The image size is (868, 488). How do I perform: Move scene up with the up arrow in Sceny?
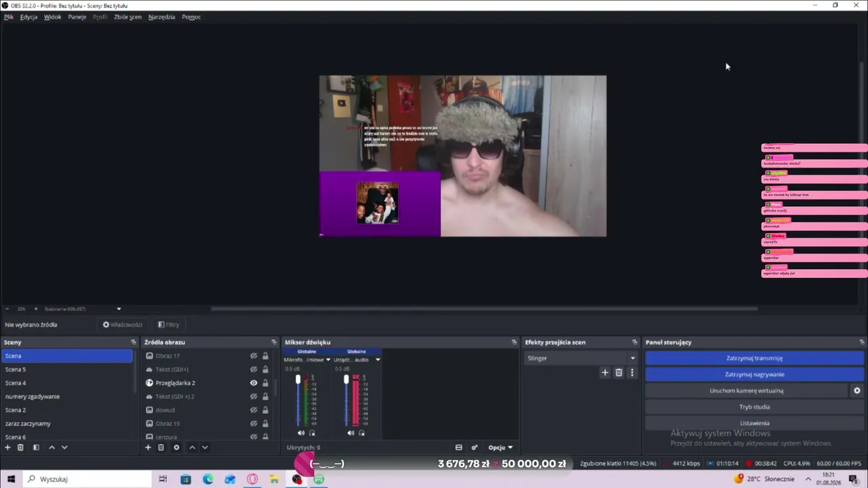click(x=52, y=447)
